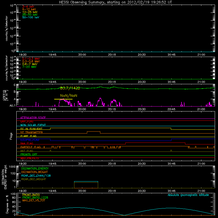This screenshot has width=218, height=218.
Task: Click the REAR_DEC_CHAN/128 legend label
Action: (x=36, y=175)
